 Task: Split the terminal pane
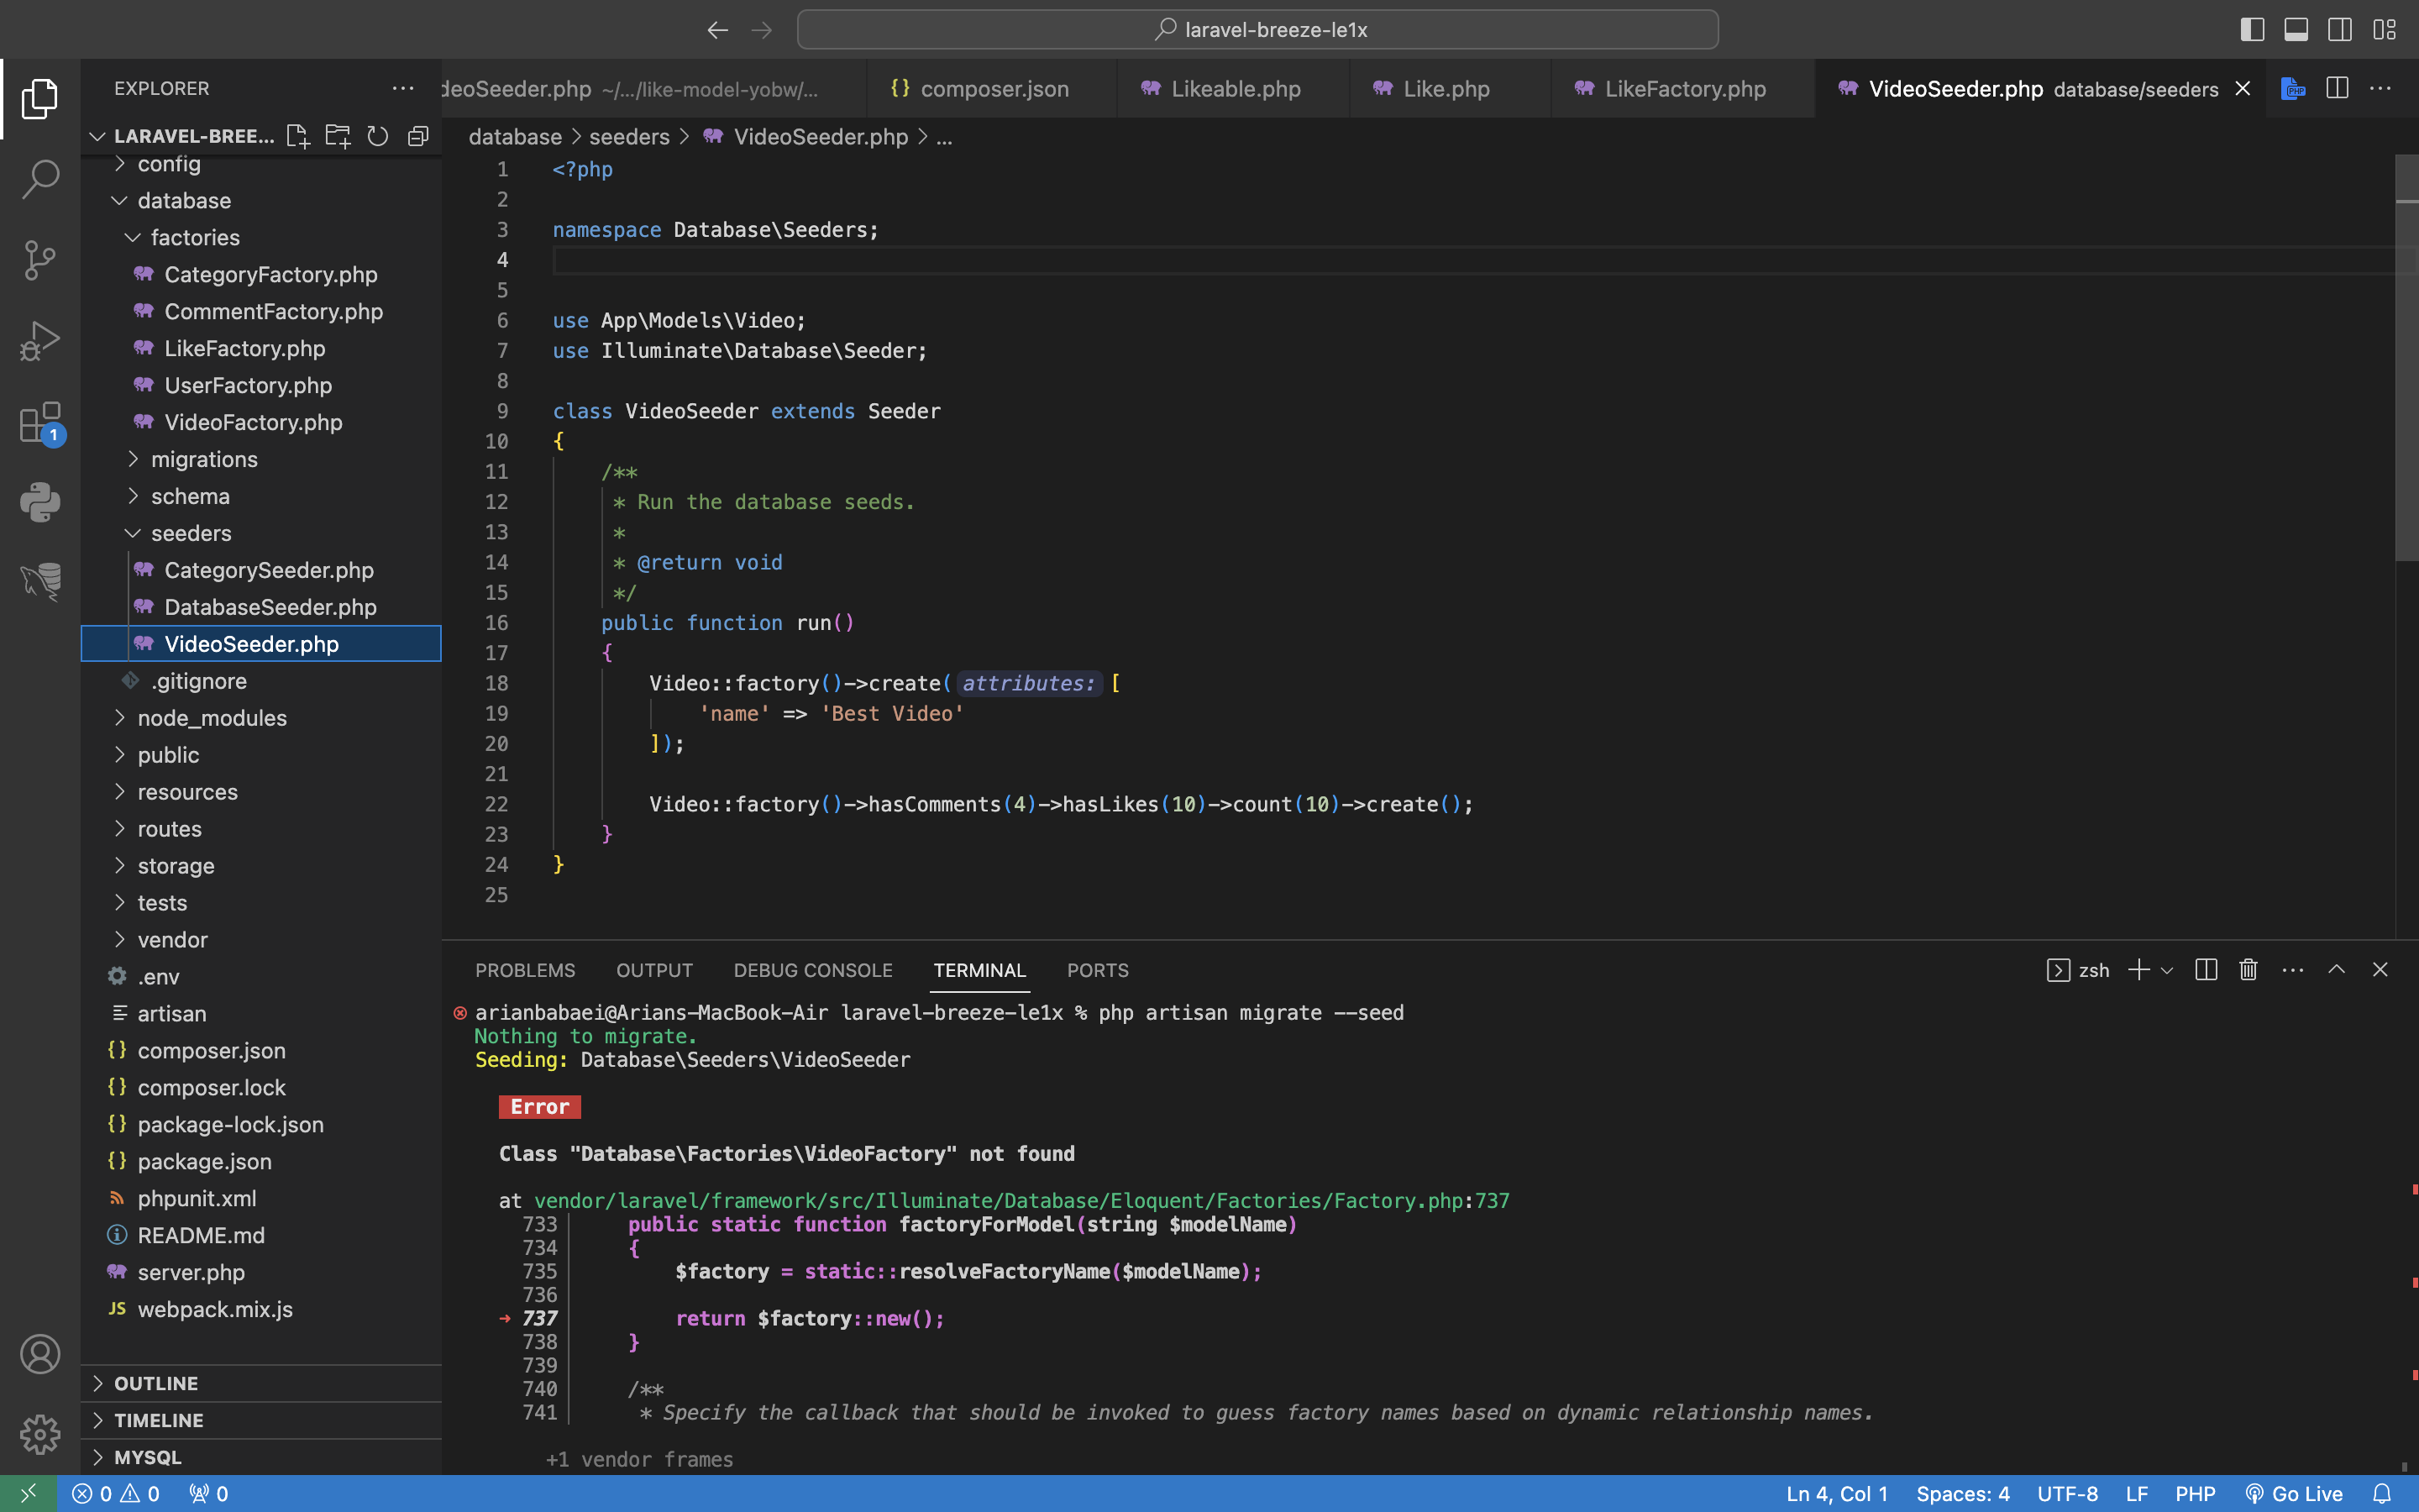tap(2206, 969)
